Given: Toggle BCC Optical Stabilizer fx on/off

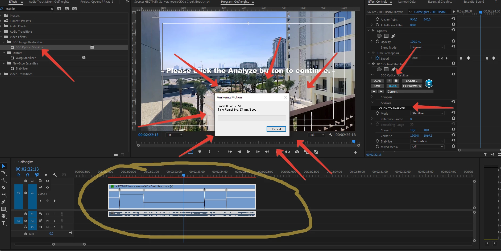Looking at the screenshot, I should [373, 64].
